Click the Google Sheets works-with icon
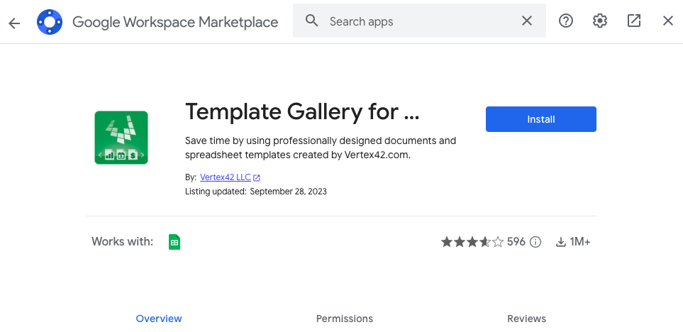The image size is (683, 332). pos(174,242)
